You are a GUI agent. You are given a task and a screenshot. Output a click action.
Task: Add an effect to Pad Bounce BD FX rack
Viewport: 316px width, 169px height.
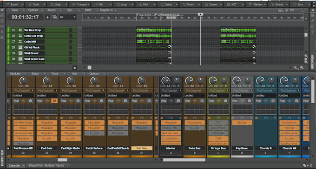click(33, 118)
